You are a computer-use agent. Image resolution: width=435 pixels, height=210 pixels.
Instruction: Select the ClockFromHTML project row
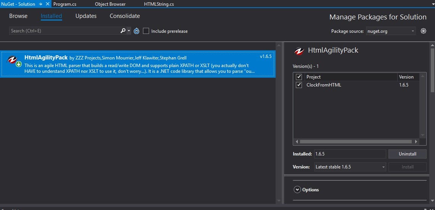356,85
